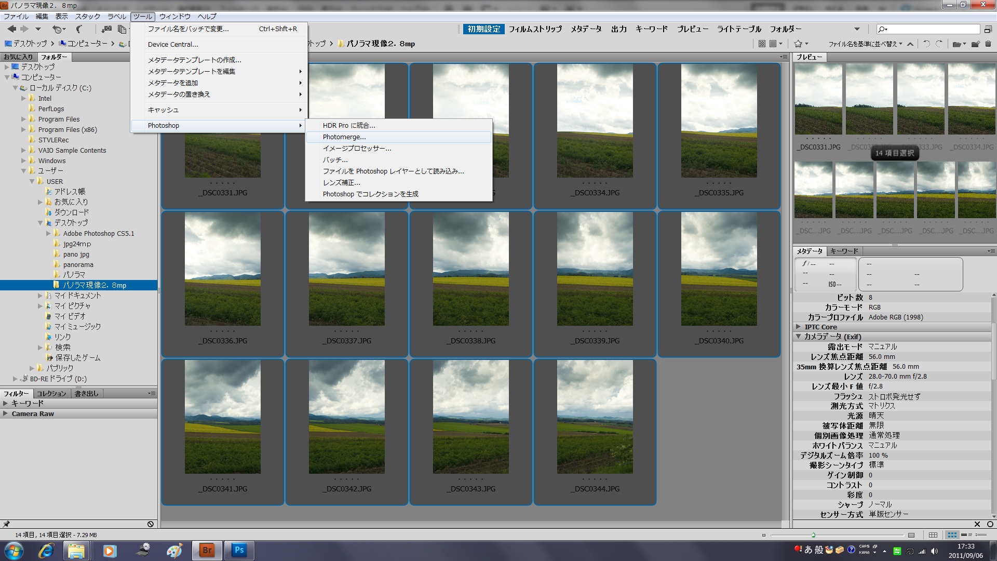The image size is (997, 561).
Task: Click the boomerang return to Photoshop icon
Action: [x=79, y=29]
